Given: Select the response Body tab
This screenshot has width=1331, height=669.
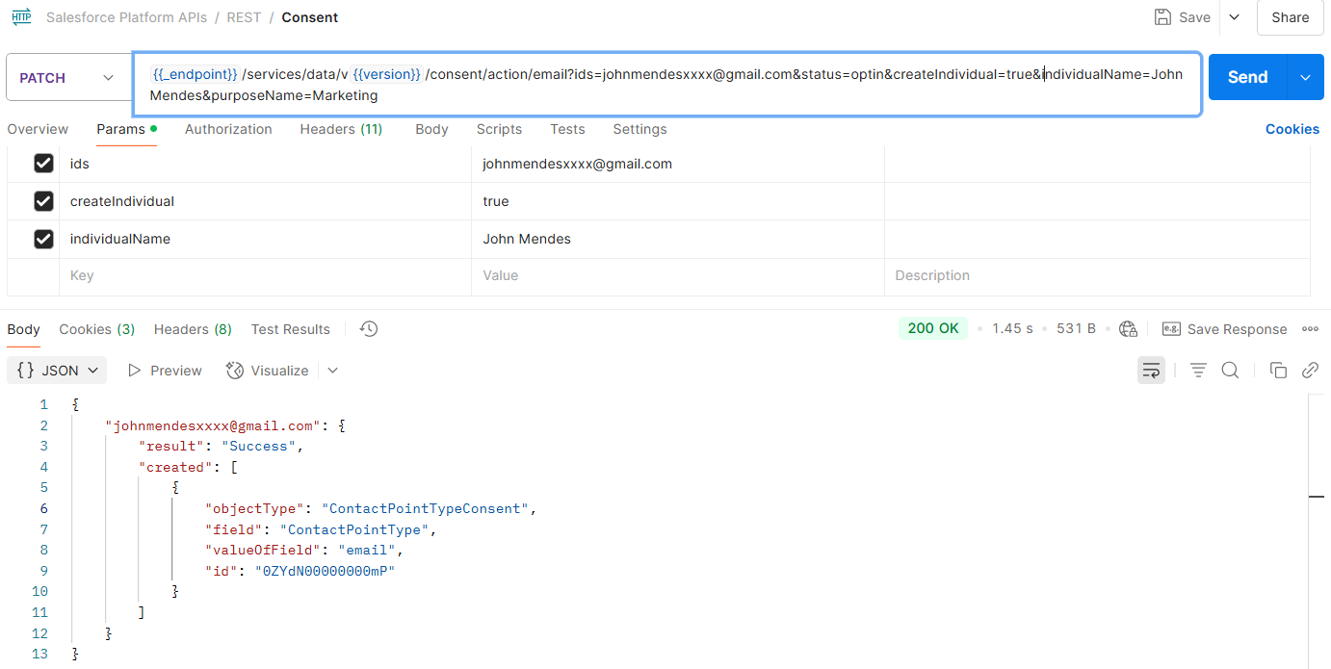Looking at the screenshot, I should [23, 329].
